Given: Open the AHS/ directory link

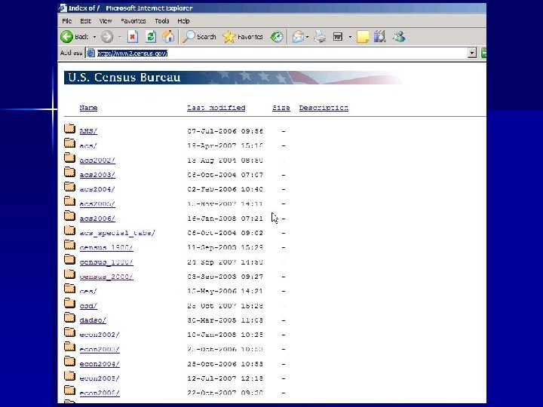Looking at the screenshot, I should click(88, 131).
